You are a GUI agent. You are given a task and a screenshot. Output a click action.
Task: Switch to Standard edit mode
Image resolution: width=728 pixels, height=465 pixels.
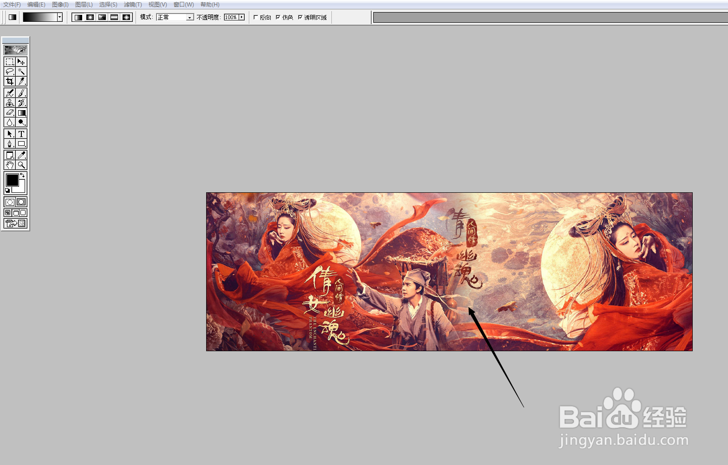10,202
